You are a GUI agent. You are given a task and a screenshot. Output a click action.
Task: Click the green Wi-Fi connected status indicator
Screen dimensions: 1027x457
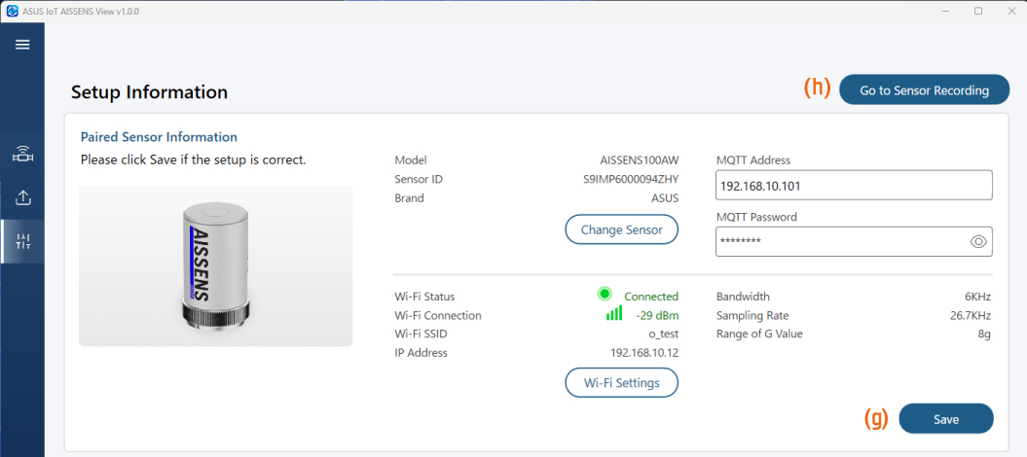point(605,294)
